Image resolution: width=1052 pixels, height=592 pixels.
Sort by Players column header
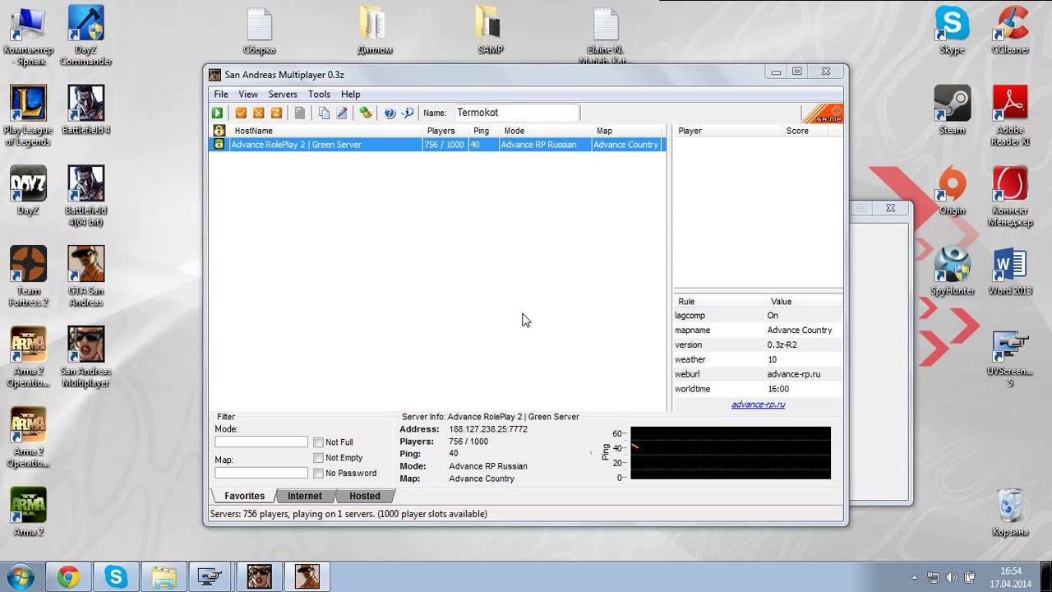445,131
